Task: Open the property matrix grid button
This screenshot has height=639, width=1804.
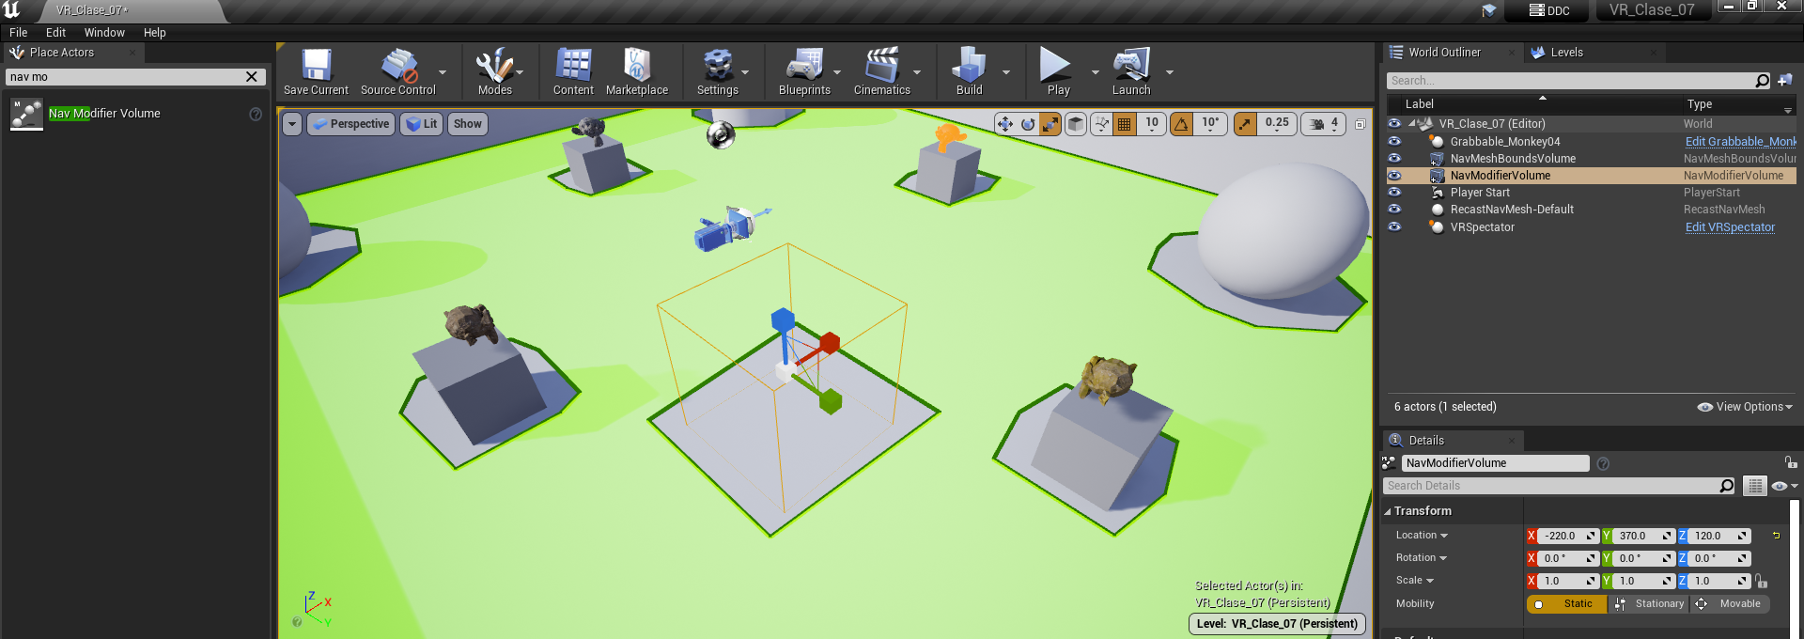Action: coord(1754,486)
